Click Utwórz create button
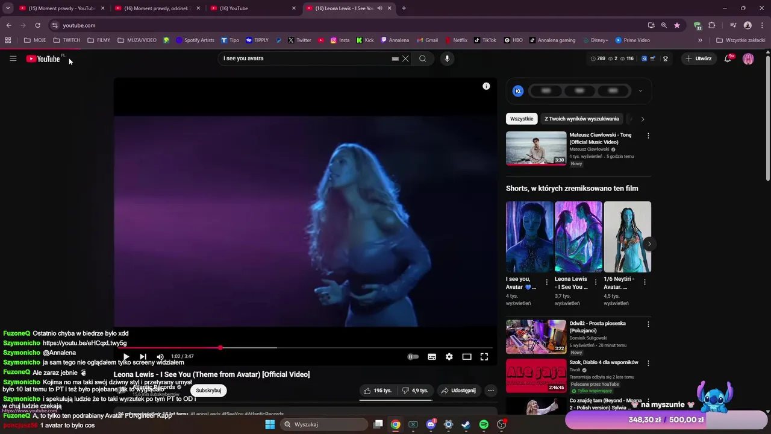 (699, 58)
